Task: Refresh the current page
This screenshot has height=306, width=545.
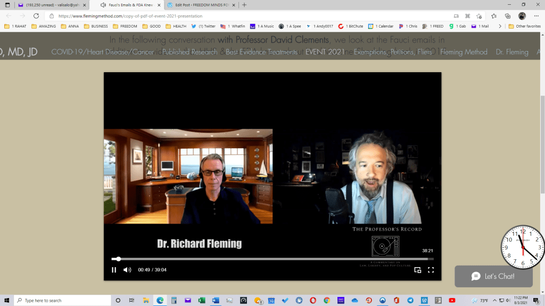Action: coord(36,16)
